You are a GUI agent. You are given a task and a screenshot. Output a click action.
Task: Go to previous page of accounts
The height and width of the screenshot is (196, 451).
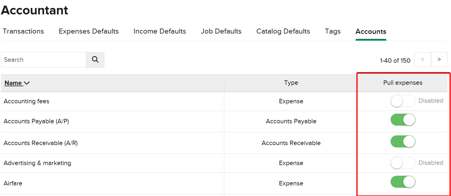pyautogui.click(x=422, y=60)
